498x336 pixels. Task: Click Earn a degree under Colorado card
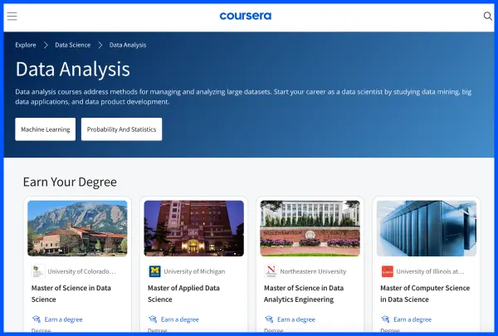[64, 319]
